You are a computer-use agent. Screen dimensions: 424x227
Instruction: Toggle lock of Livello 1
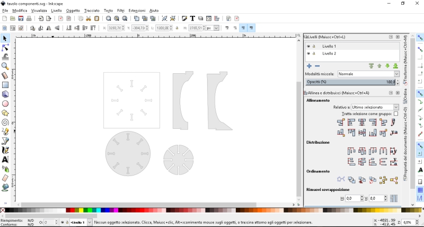314,46
